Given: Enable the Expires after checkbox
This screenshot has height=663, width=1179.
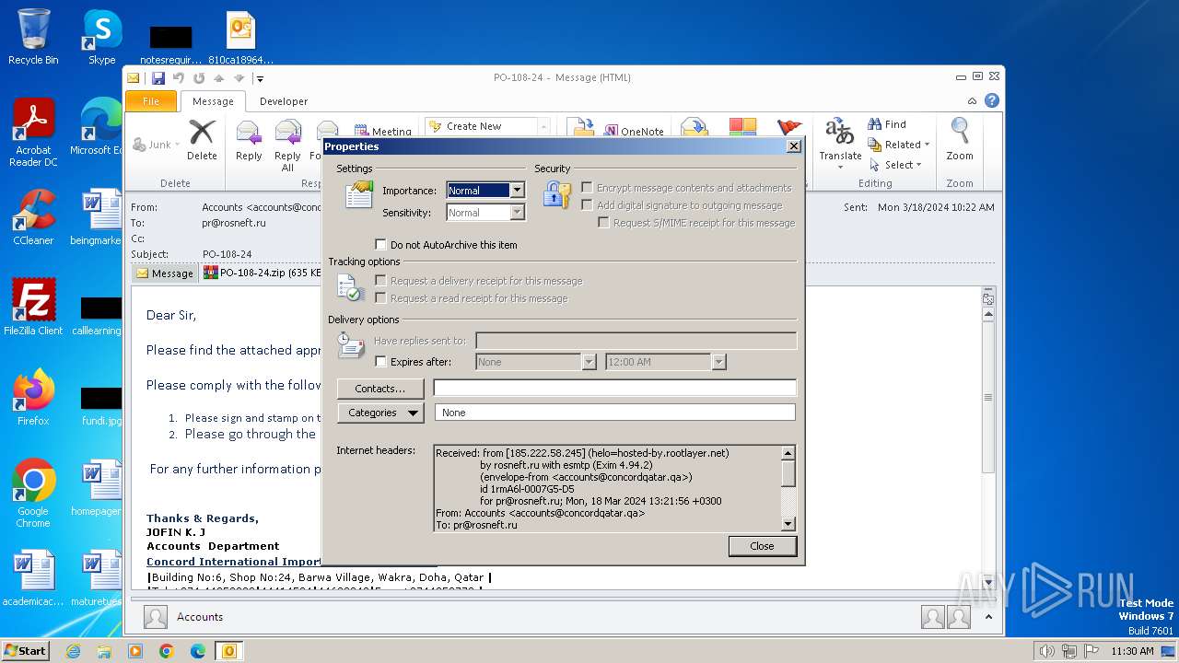Looking at the screenshot, I should coord(380,362).
